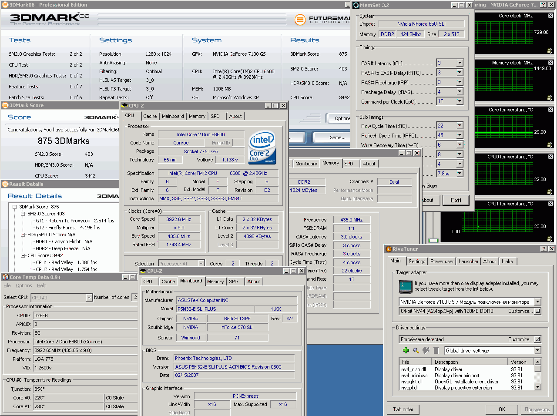Viewport: 557px width, 416px height.
Task: Select the nv4_disp.dll row in RivaTuner
Action: (x=466, y=369)
